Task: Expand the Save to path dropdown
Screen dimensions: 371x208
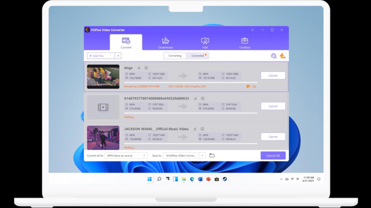Action: point(202,156)
